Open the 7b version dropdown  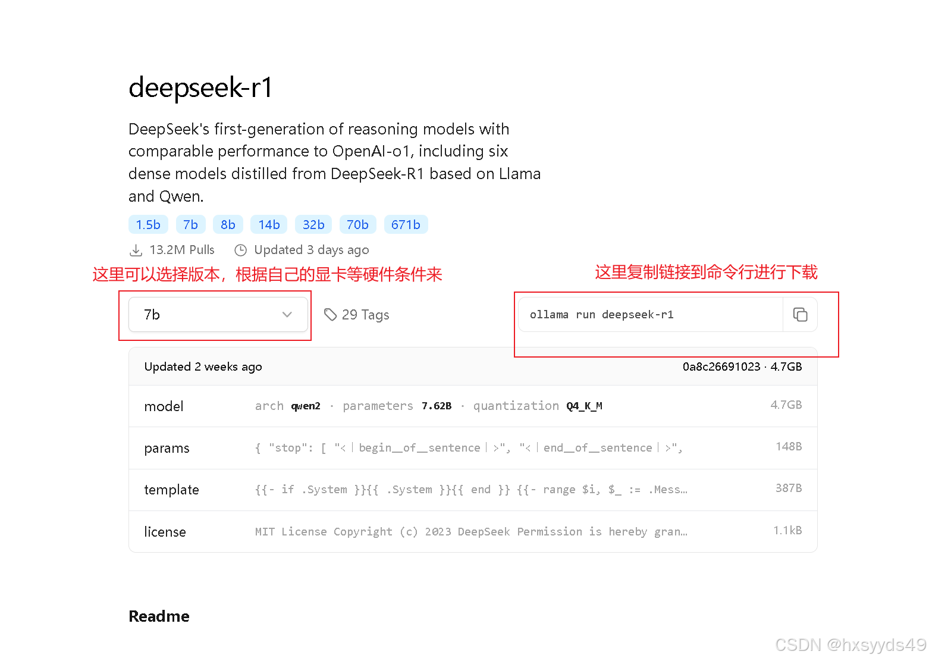(x=218, y=315)
